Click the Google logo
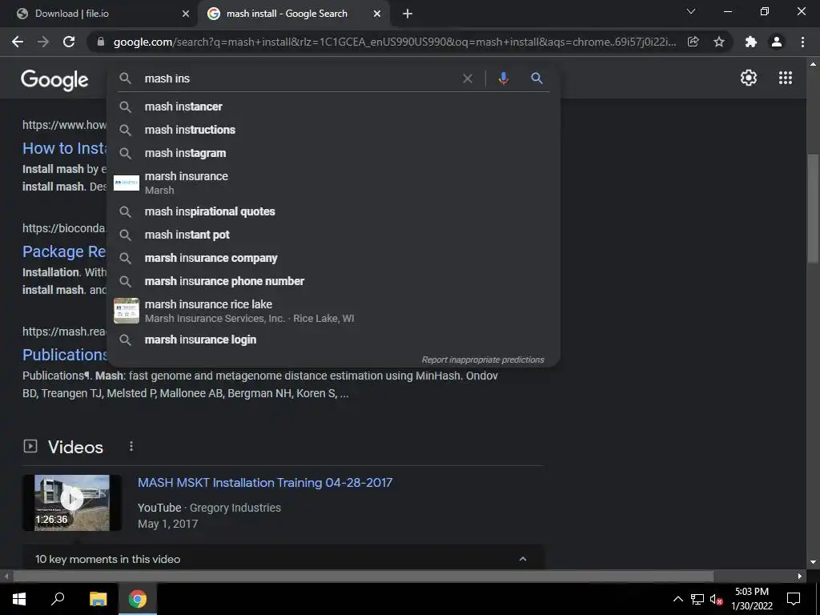The width and height of the screenshot is (820, 615). [x=55, y=80]
